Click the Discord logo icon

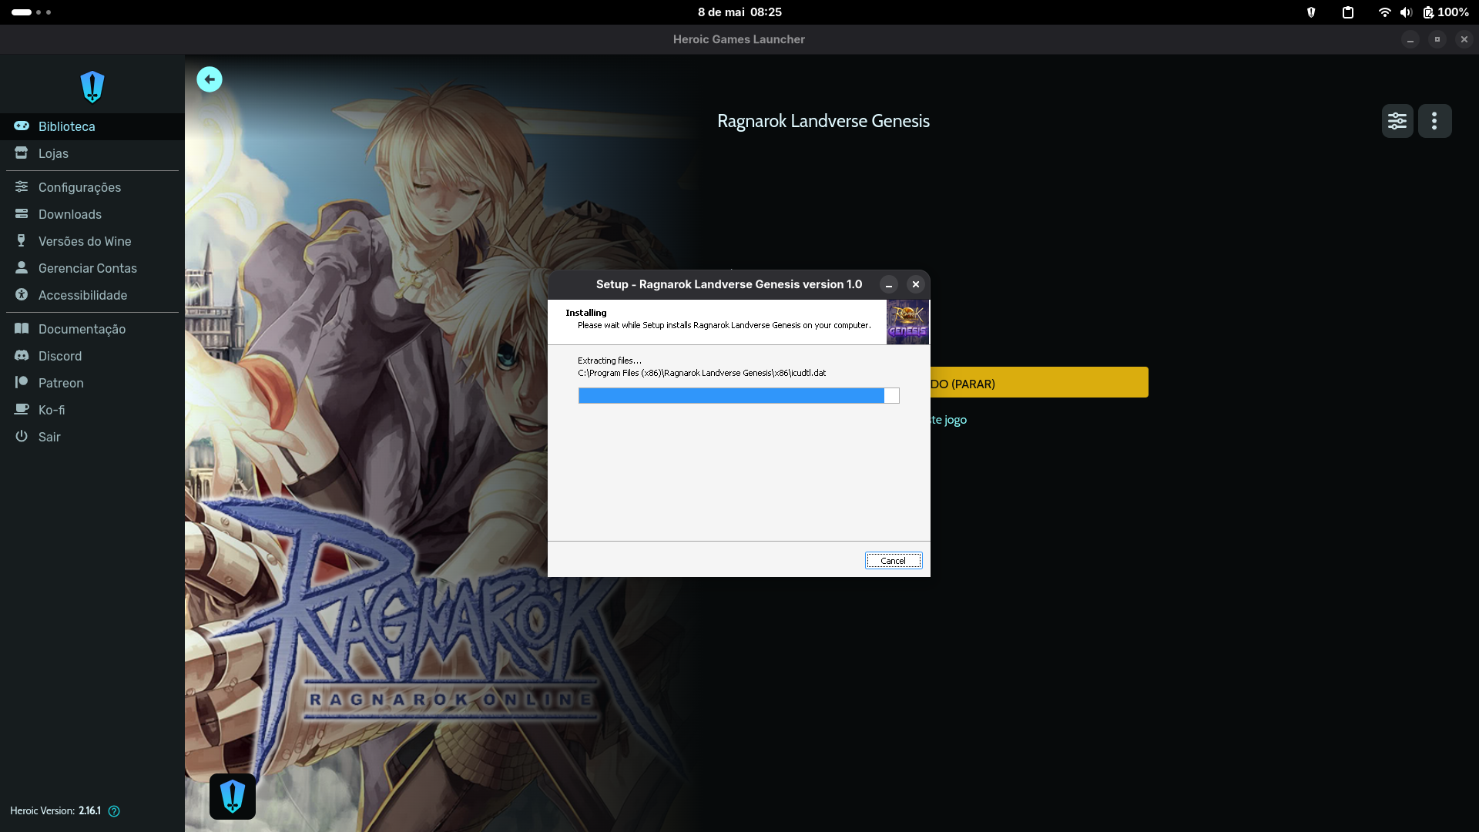pyautogui.click(x=22, y=355)
